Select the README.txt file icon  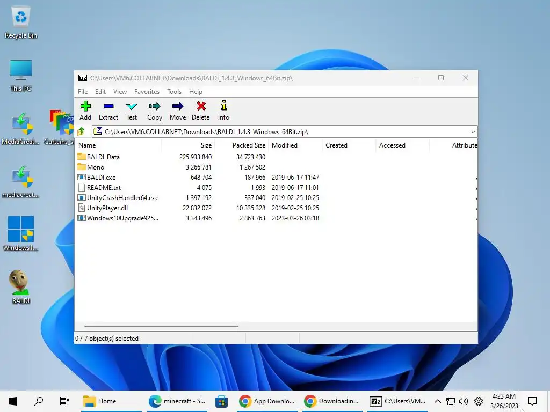point(82,187)
